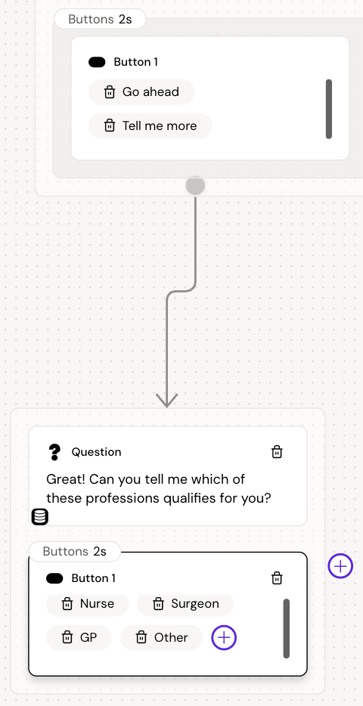
Task: Delete the "Go ahead" button option
Action: coord(110,92)
